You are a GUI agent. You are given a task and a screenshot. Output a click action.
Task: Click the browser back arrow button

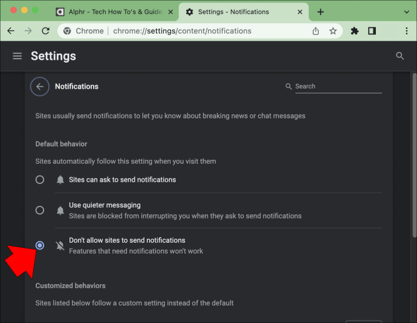11,31
